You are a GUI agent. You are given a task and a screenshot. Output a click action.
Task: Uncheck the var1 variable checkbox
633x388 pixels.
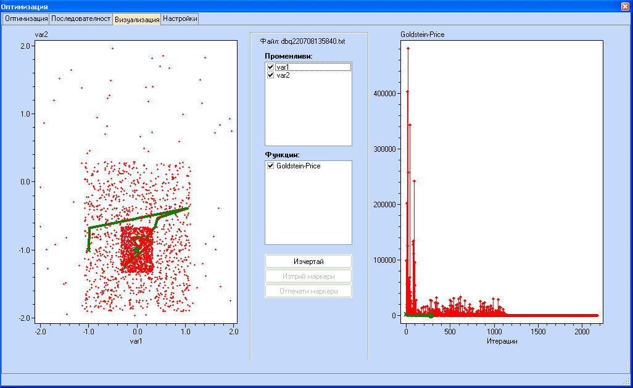(270, 67)
